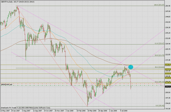The width and height of the screenshot is (171, 112).
Task: Click the 247.80 price axis value
Action: [168, 11]
